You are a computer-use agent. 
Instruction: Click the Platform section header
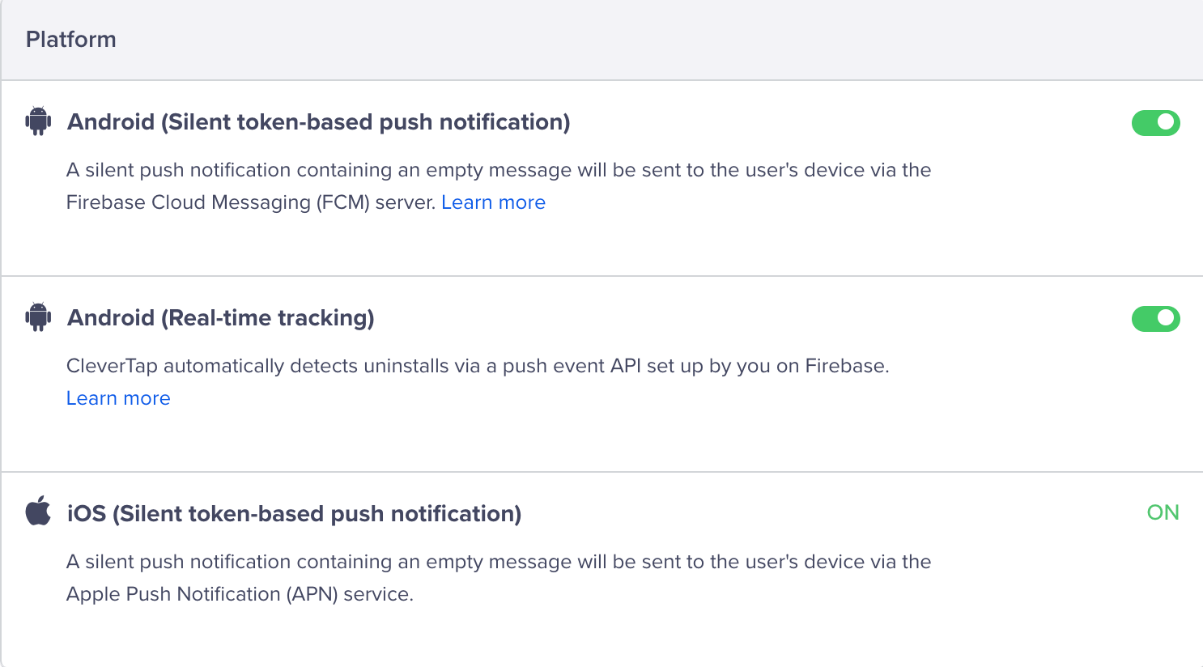click(x=71, y=40)
